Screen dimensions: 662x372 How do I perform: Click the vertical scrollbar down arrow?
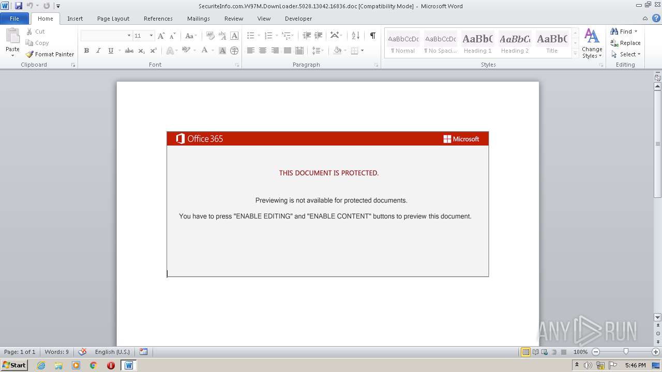tap(658, 317)
